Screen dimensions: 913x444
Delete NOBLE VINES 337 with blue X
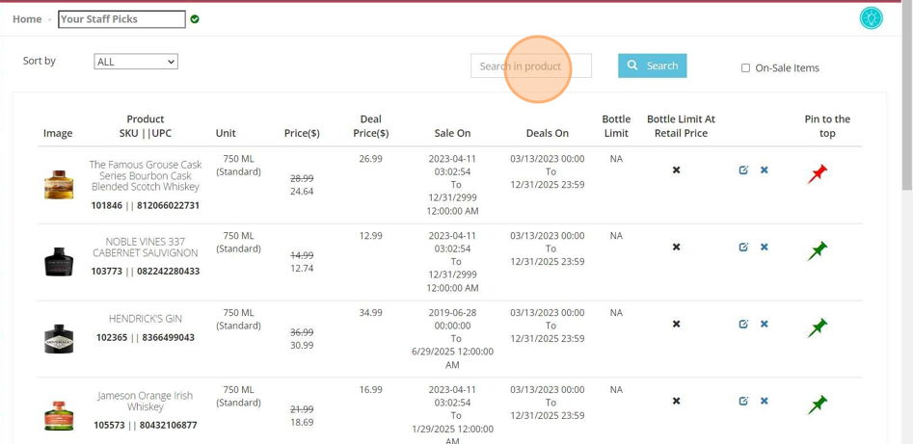point(765,247)
